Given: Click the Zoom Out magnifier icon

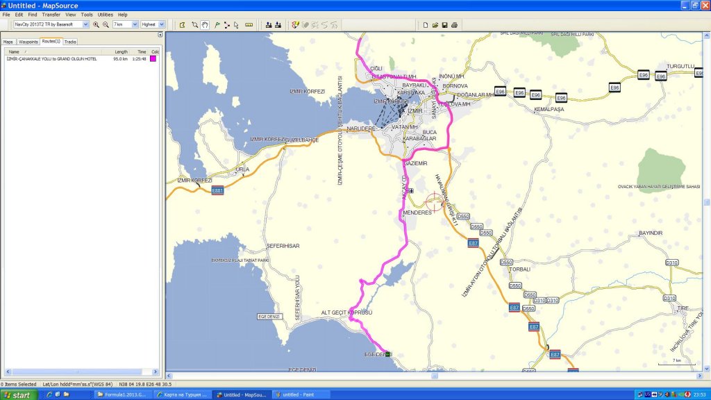Looking at the screenshot, I should click(106, 25).
